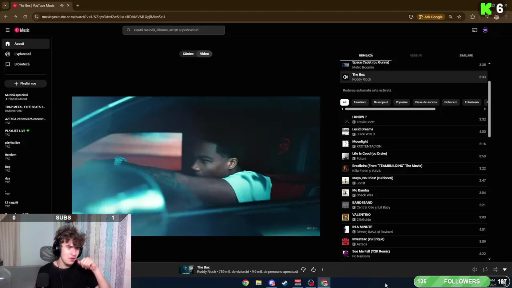Click the Ask Google button

click(431, 17)
